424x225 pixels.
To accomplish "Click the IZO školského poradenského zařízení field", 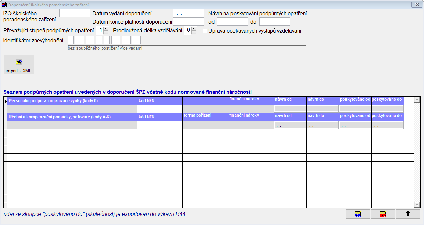I will pos(74,13).
